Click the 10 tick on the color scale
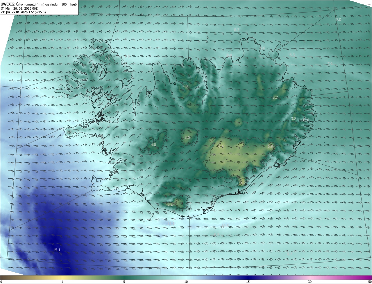Screen dimensions: 372x284 (x=186, y=282)
